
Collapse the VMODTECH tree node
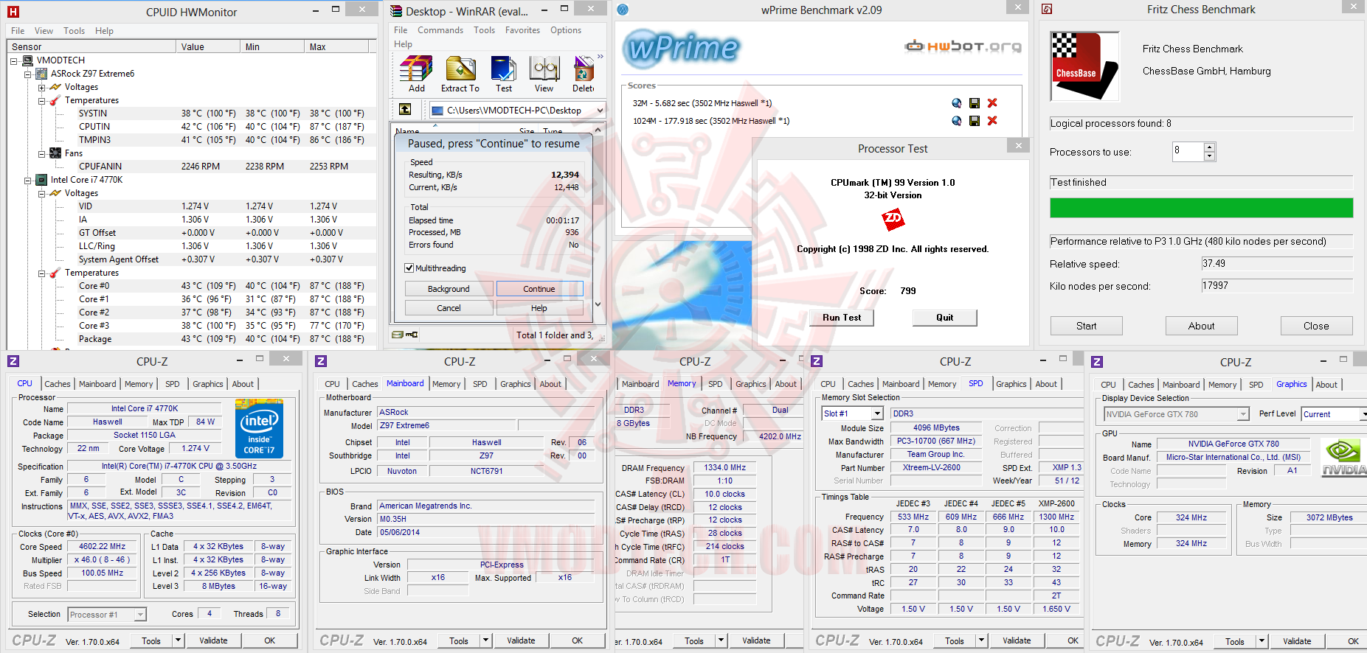[x=13, y=60]
